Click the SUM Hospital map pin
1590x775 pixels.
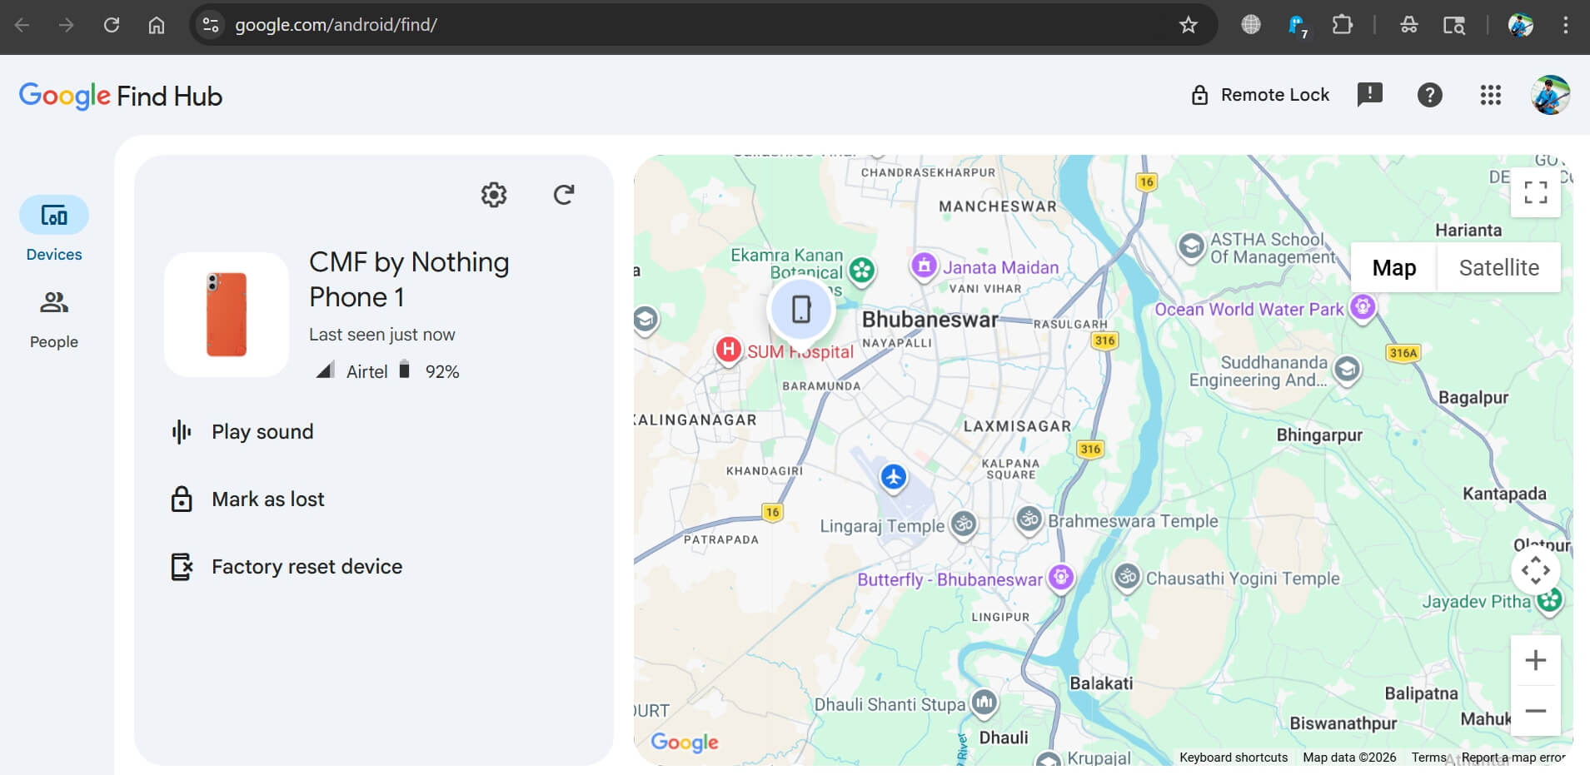pos(729,350)
